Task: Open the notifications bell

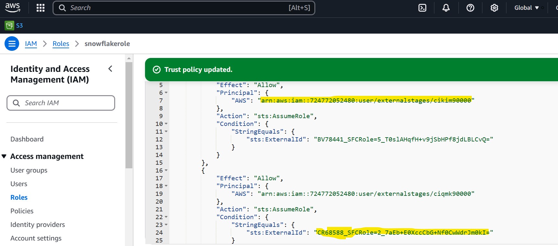Action: coord(446,8)
